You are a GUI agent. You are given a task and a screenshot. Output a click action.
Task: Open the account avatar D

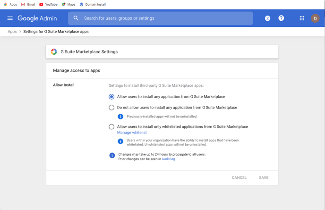(315, 18)
